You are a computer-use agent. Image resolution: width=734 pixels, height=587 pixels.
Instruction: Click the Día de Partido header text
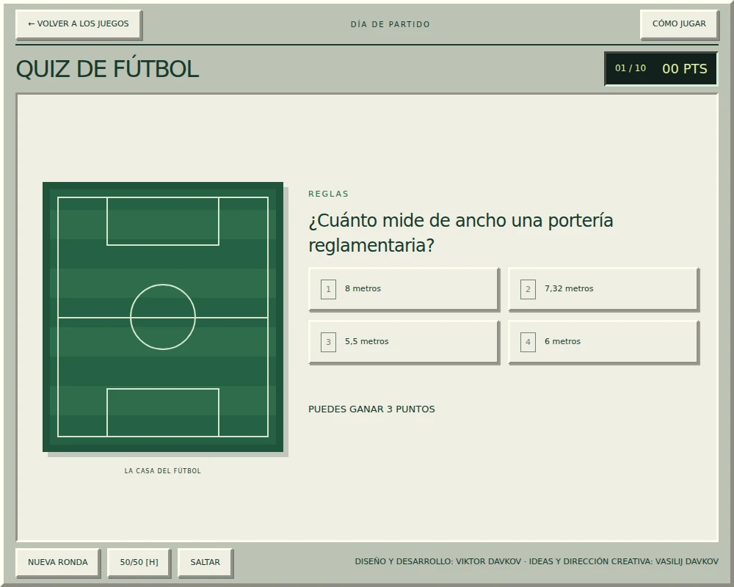[390, 24]
